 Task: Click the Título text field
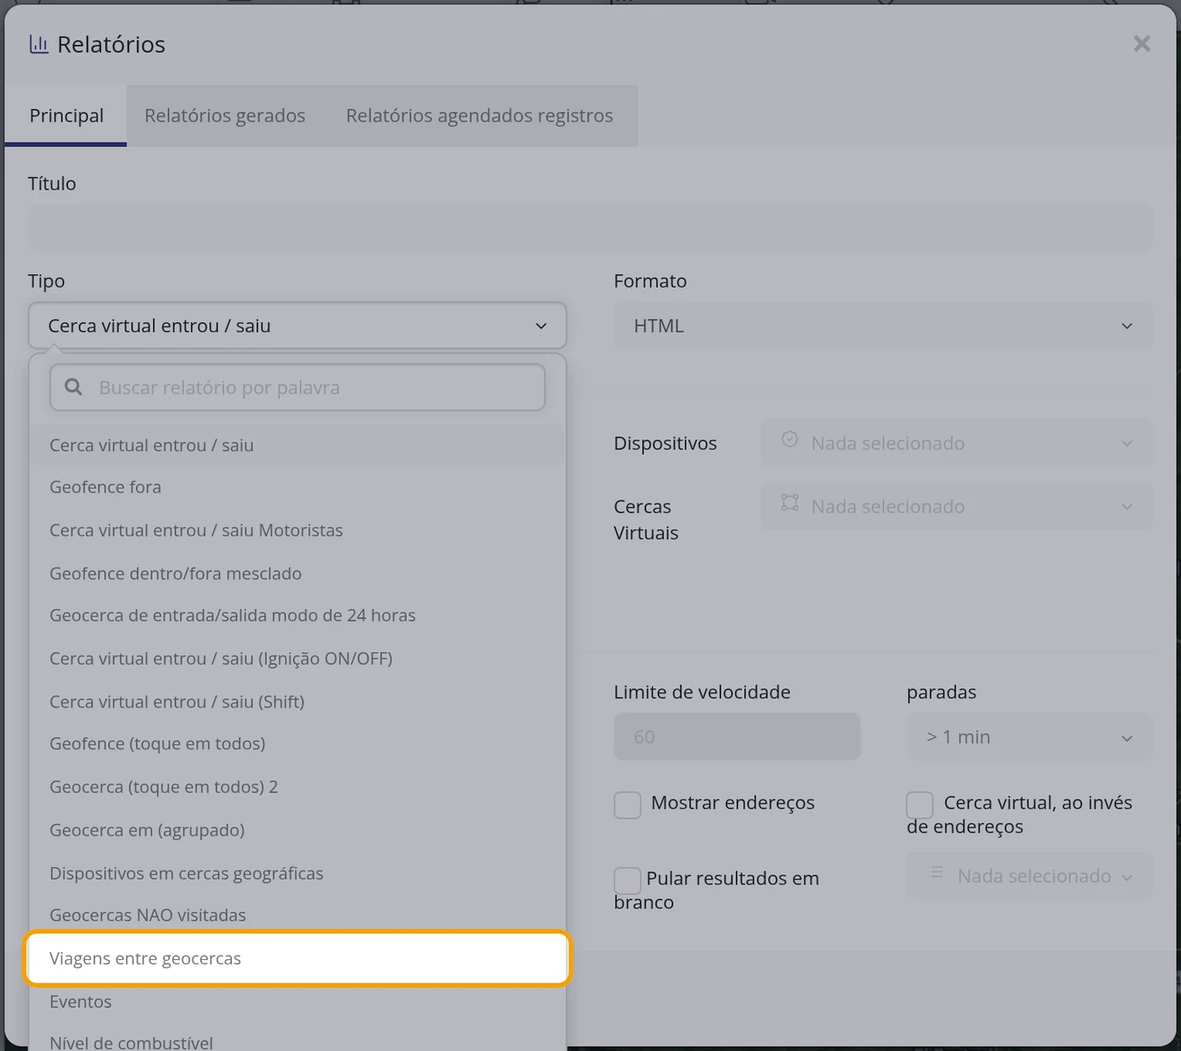pos(590,227)
